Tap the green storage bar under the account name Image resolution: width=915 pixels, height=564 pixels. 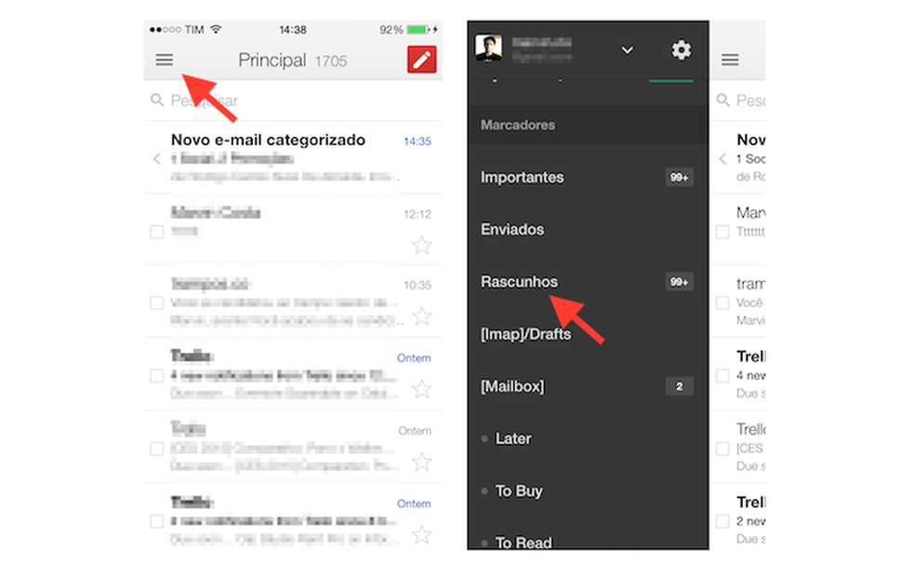tap(670, 82)
